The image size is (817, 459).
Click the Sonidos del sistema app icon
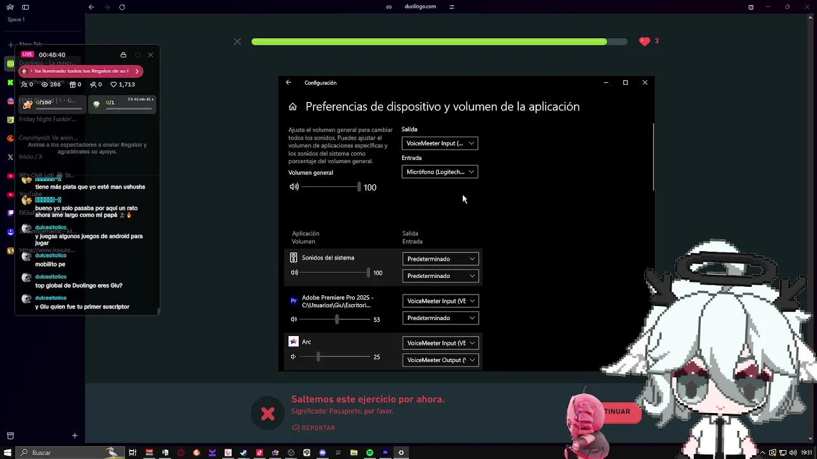(294, 258)
